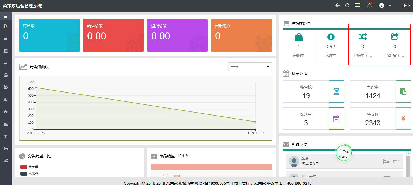
Task: Click 查看 link for 姜总 feedback
Action: point(396,162)
